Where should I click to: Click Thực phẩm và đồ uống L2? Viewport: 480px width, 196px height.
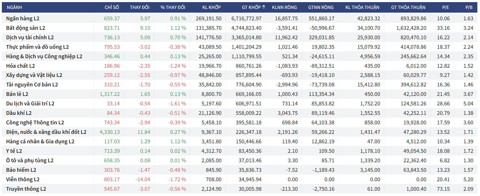[x=37, y=47]
